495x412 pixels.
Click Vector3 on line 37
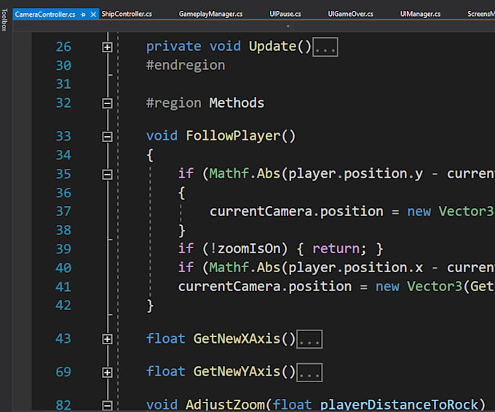coord(466,211)
